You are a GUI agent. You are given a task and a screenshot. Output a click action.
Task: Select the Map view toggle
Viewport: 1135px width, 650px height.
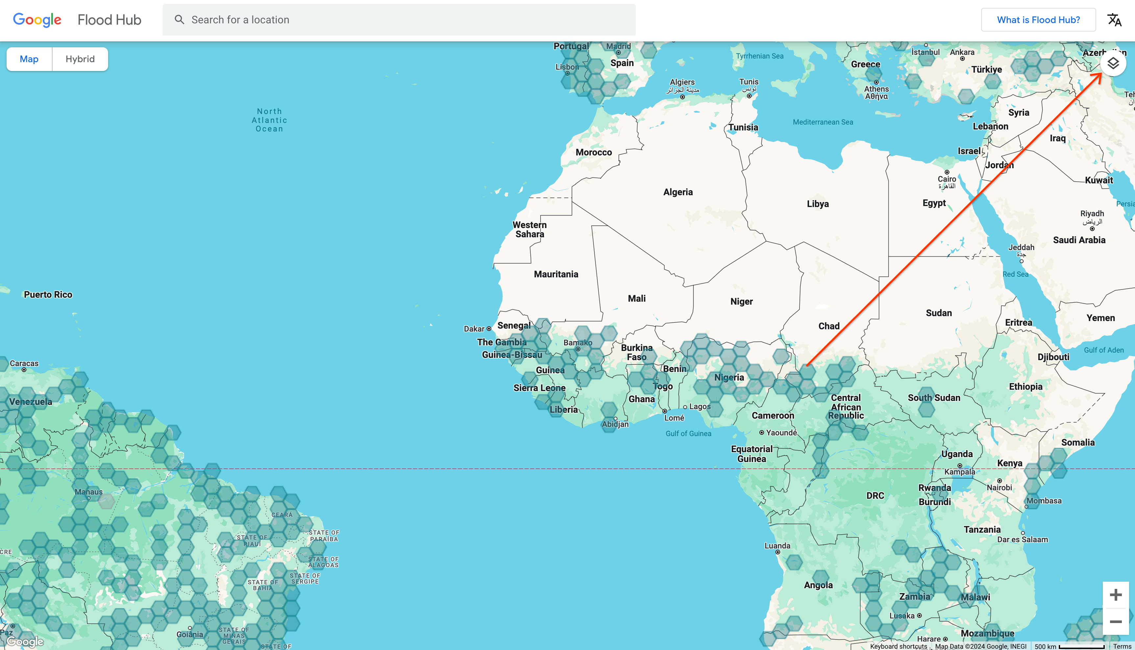click(29, 59)
